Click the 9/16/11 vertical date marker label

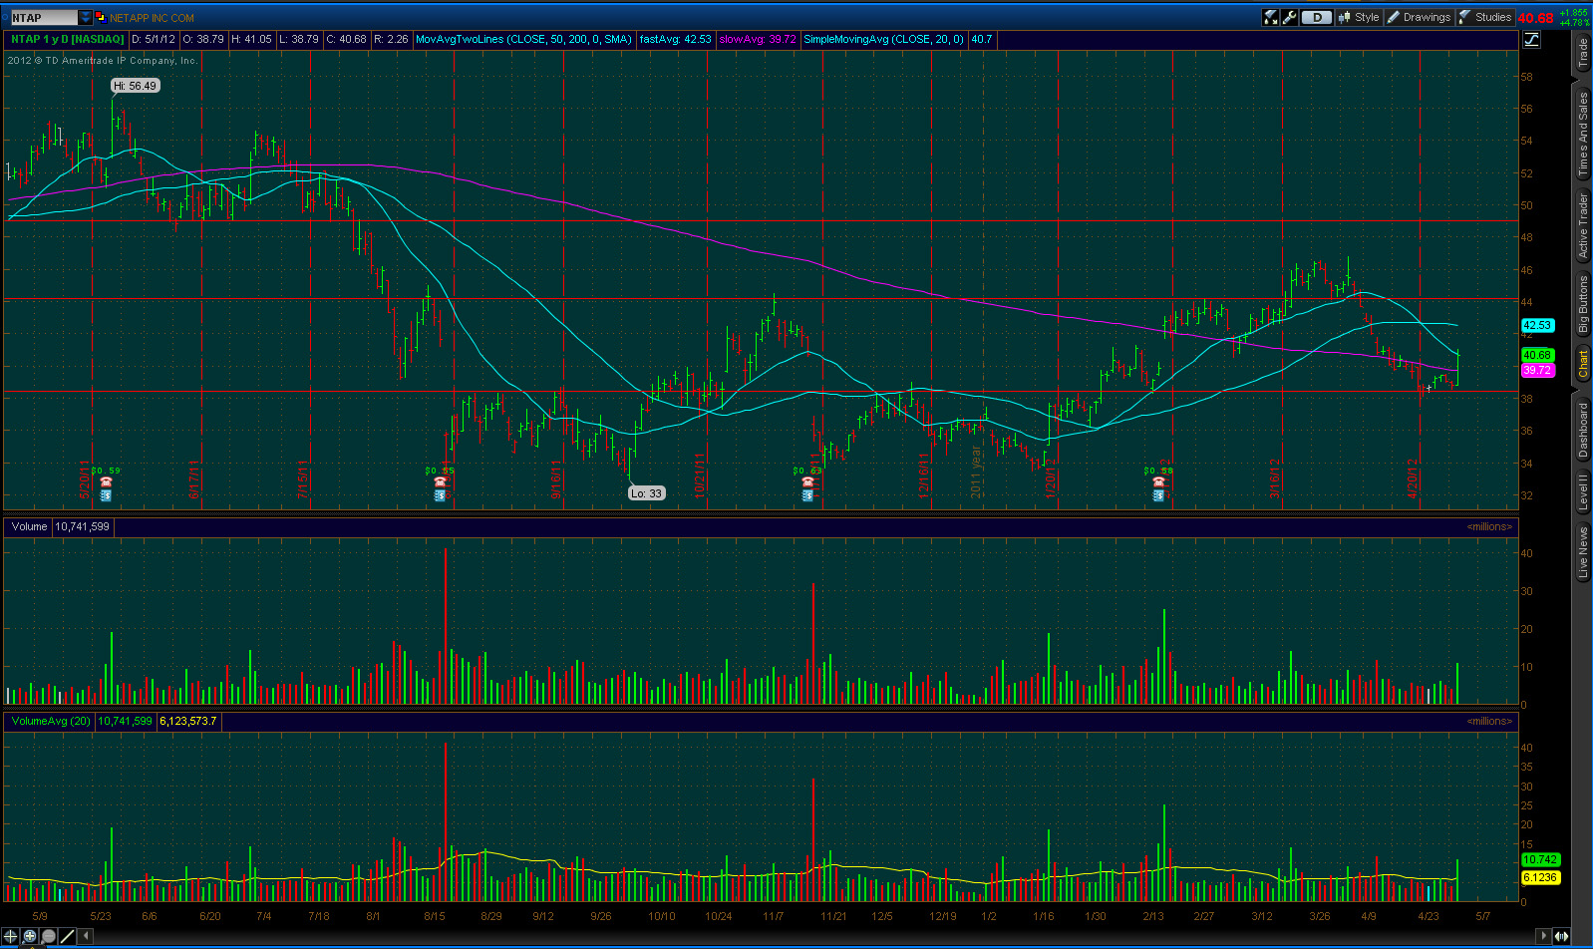(555, 478)
